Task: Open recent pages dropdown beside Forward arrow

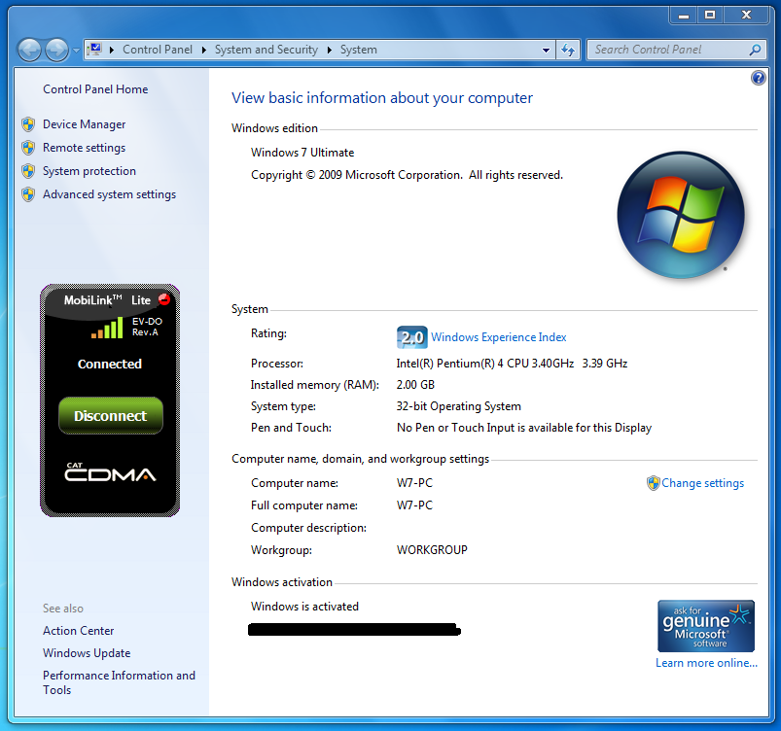Action: tap(76, 51)
